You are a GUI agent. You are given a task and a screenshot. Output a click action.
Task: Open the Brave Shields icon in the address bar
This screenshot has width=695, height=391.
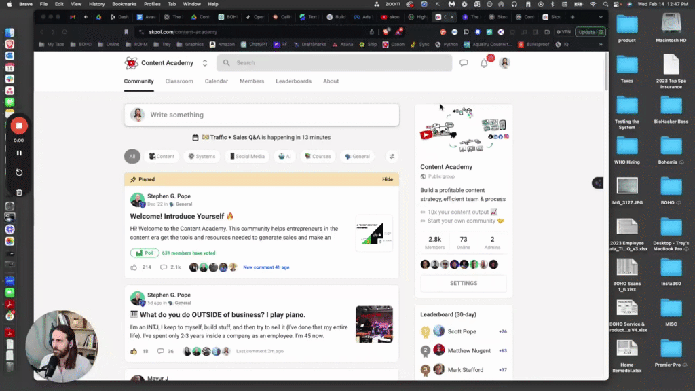(x=386, y=32)
